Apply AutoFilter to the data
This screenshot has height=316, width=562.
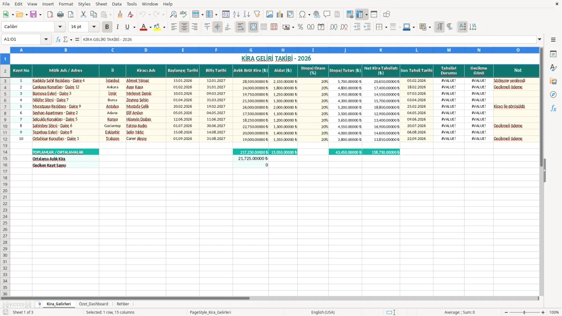257,15
